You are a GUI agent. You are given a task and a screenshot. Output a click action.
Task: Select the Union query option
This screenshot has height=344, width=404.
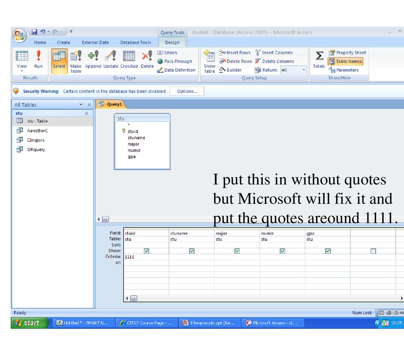coord(167,53)
